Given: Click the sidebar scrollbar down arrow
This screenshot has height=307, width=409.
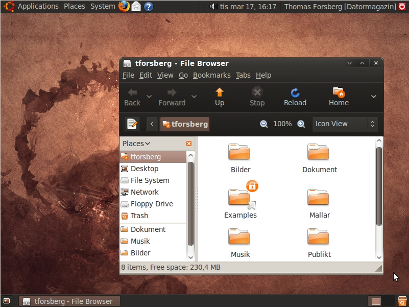Looking at the screenshot, I should [190, 257].
